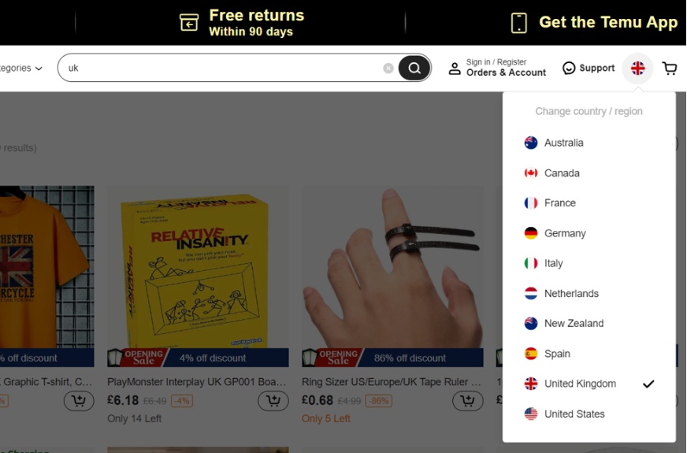
Task: Click the Free returns box icon
Action: [x=189, y=22]
